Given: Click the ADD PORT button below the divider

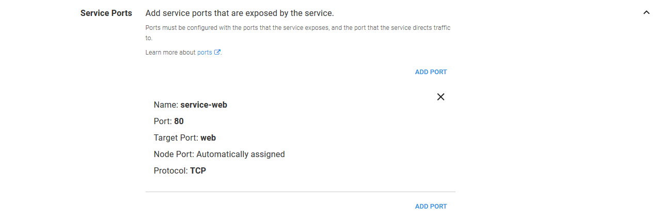Looking at the screenshot, I should point(431,207).
